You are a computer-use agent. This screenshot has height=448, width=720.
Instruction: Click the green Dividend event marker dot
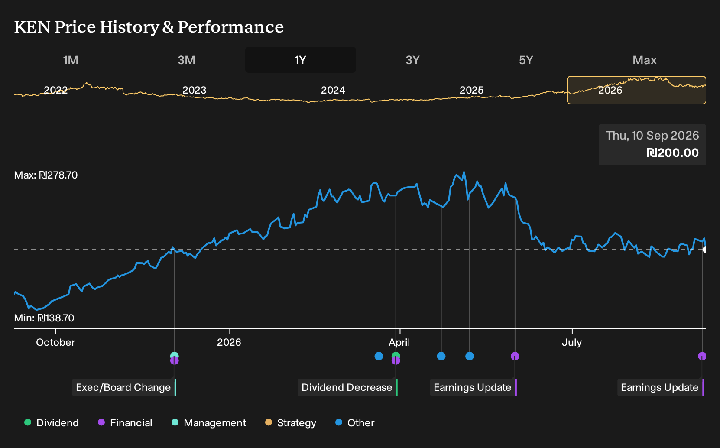[x=396, y=356]
